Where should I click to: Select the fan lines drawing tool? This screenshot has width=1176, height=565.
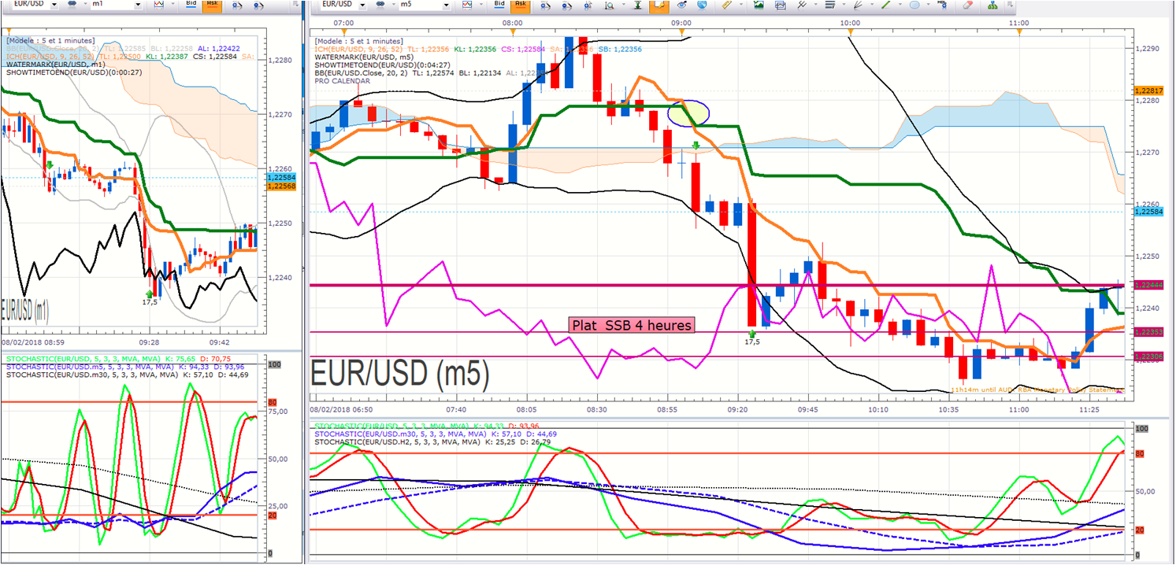coord(858,5)
